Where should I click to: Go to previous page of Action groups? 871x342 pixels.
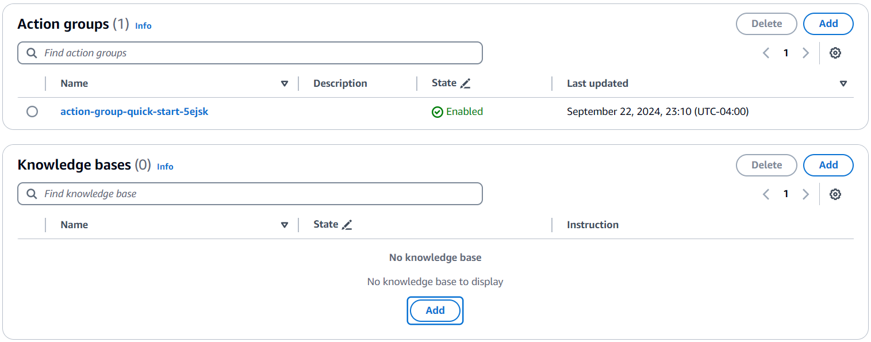(x=766, y=53)
